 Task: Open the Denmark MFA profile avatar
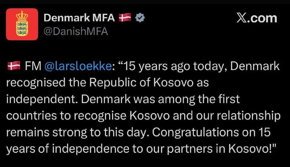pyautogui.click(x=22, y=24)
